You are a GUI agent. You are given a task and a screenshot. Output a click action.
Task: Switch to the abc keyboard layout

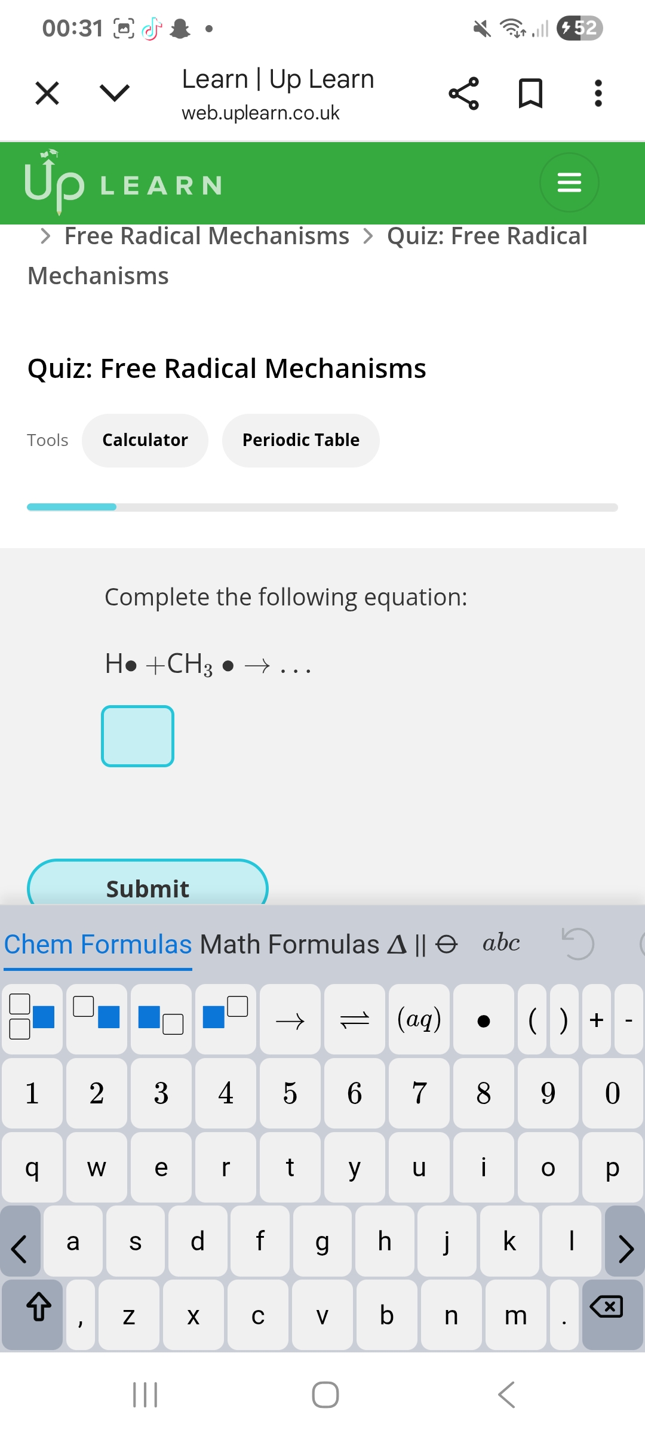coord(501,943)
